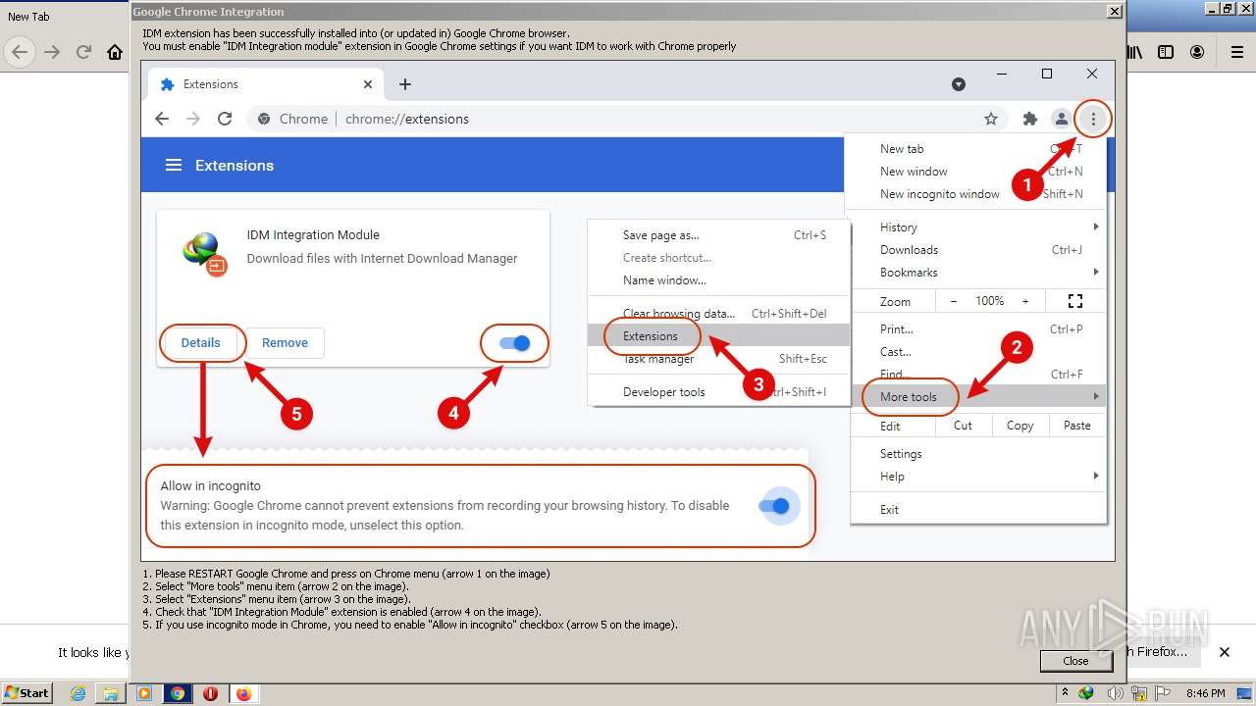Image resolution: width=1256 pixels, height=706 pixels.
Task: Expand Bookmarks in the Chrome menu
Action: point(978,273)
